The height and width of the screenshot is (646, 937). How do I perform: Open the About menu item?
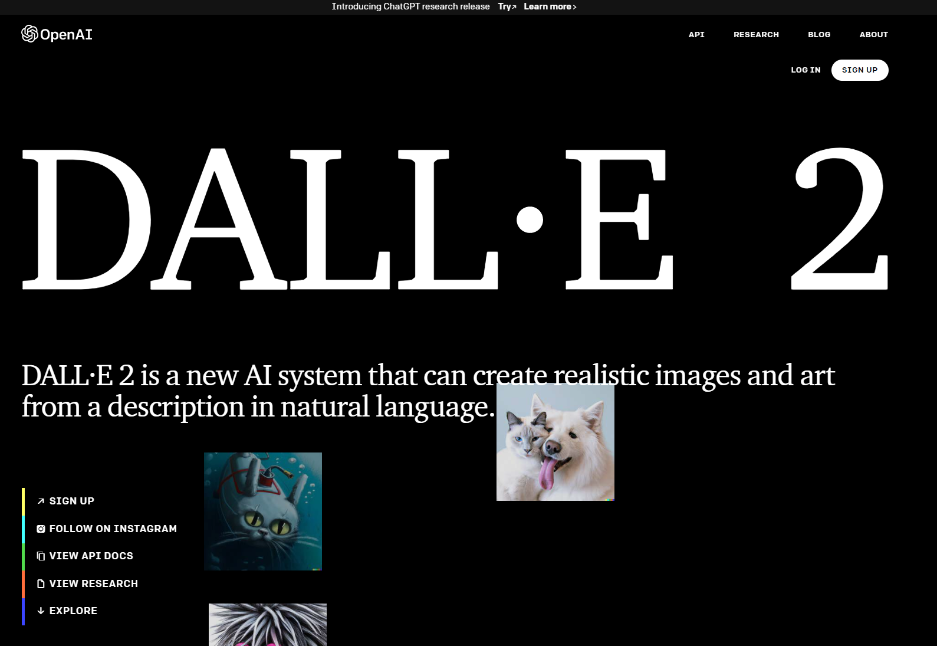pos(873,34)
